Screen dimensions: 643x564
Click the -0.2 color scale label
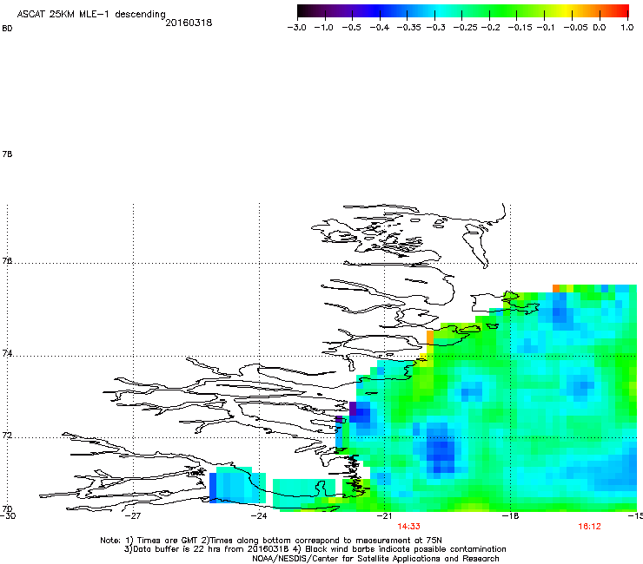tap(491, 28)
